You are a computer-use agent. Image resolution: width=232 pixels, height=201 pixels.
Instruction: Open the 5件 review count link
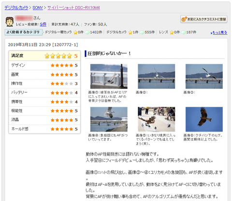pos(43,24)
